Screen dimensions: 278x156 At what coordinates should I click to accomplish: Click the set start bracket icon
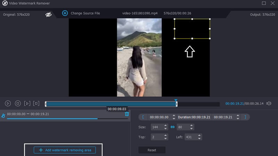144,117
